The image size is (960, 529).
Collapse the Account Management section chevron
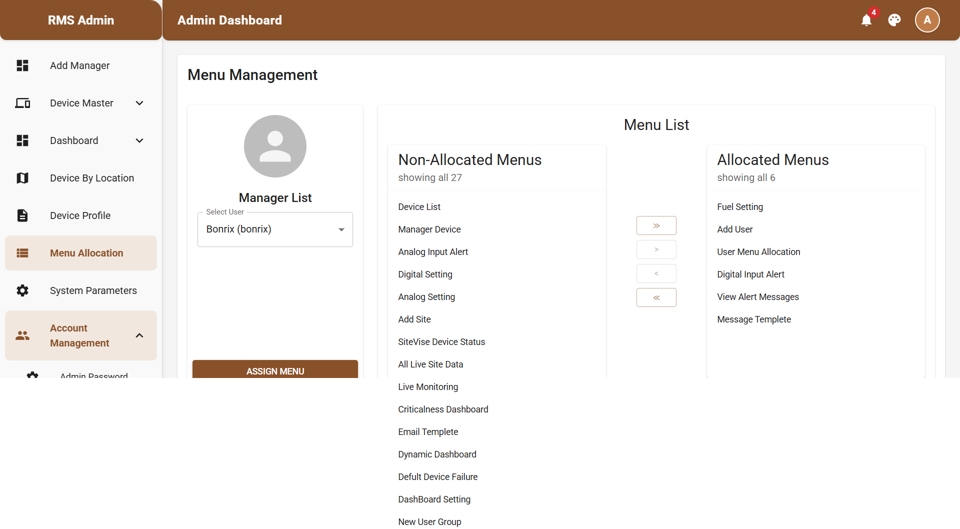(x=139, y=335)
